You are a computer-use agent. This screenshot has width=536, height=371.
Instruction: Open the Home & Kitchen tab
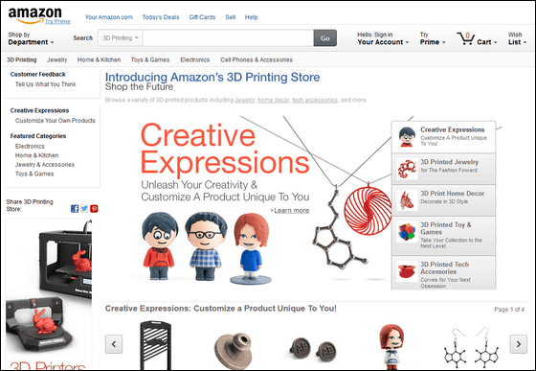[100, 59]
